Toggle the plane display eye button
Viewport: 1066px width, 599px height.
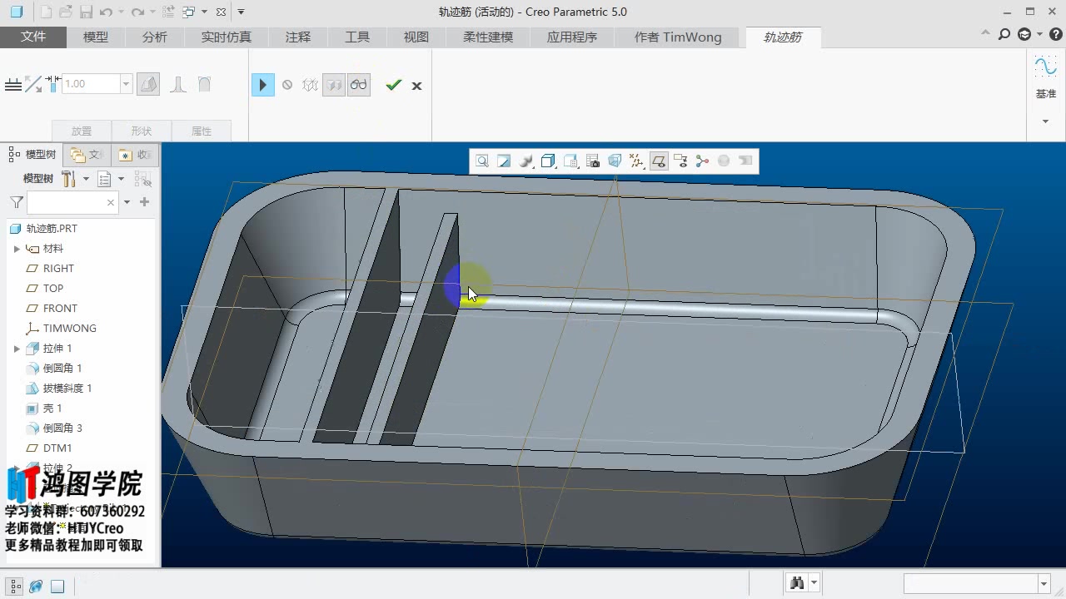(658, 161)
